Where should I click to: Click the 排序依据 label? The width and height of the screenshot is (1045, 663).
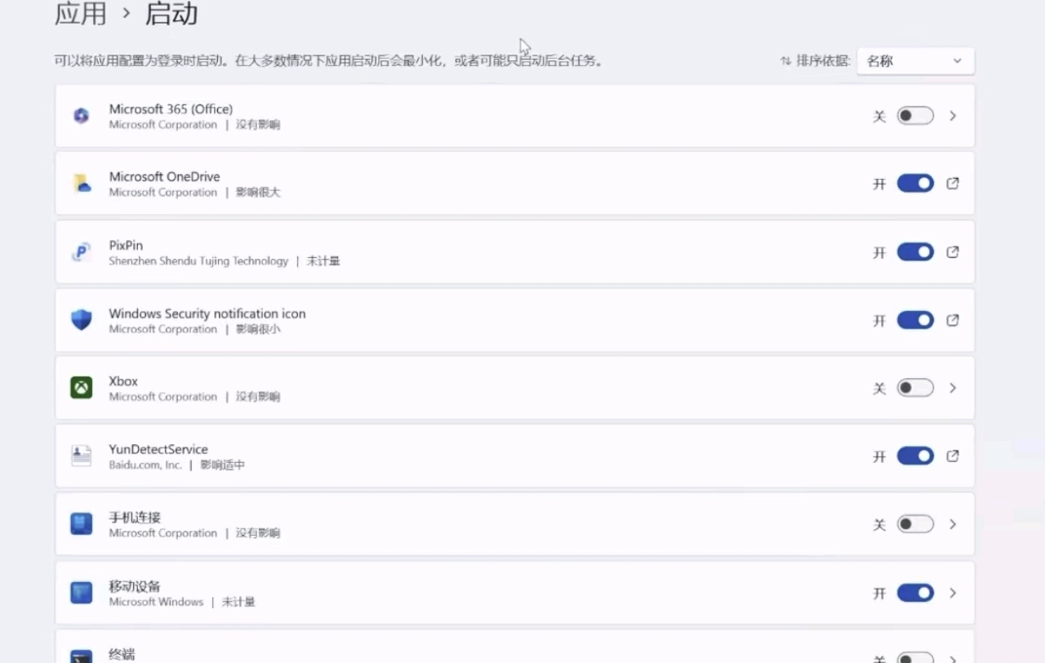pos(823,61)
